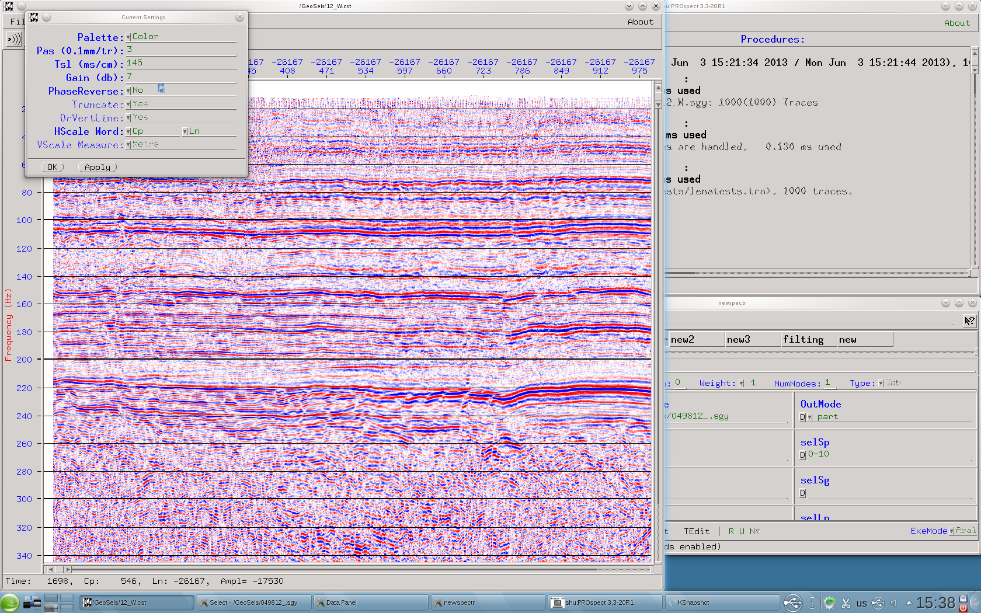Image resolution: width=981 pixels, height=613 pixels.
Task: Open the KDE application launcher
Action: 10,602
